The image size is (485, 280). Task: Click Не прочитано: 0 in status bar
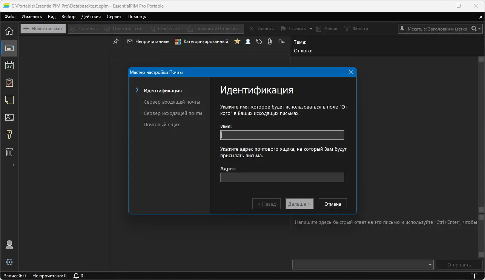pyautogui.click(x=49, y=276)
